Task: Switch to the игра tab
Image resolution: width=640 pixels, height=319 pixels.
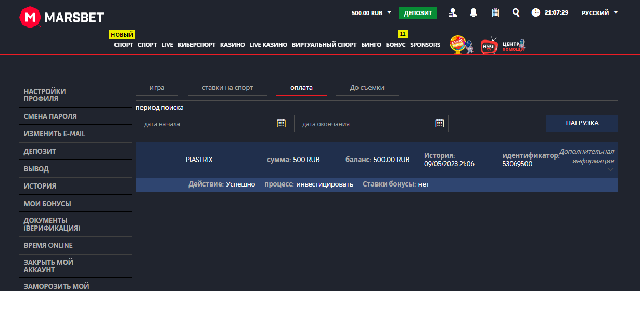Action: [x=157, y=88]
